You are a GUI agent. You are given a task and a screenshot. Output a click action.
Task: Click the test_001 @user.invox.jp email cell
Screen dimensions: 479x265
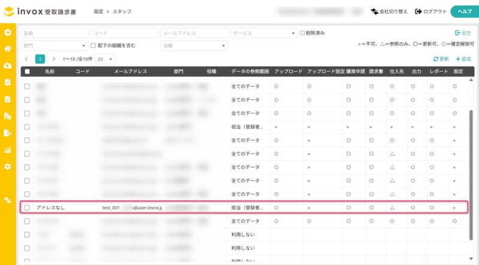[132, 208]
